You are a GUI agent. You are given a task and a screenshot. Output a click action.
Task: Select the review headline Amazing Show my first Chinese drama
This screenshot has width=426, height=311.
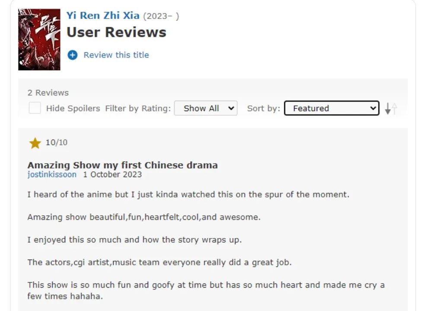point(122,165)
